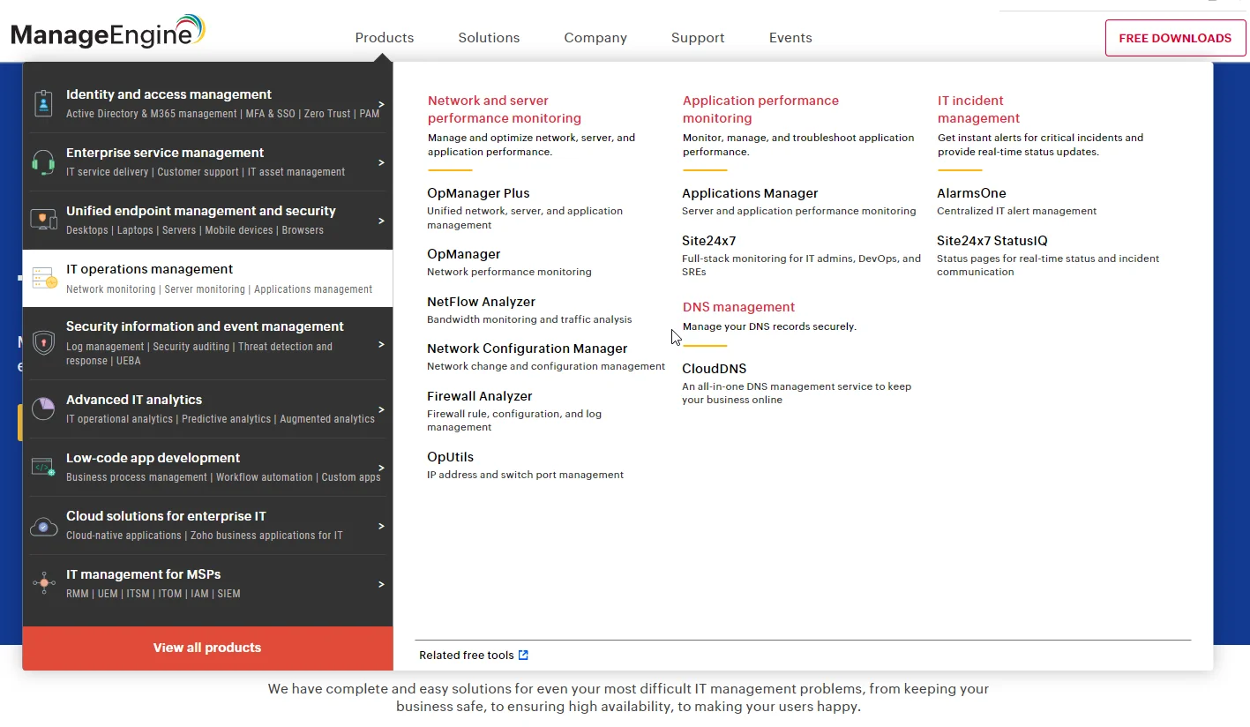The image size is (1250, 727).
Task: Expand Low-code app development arrow
Action: click(381, 468)
